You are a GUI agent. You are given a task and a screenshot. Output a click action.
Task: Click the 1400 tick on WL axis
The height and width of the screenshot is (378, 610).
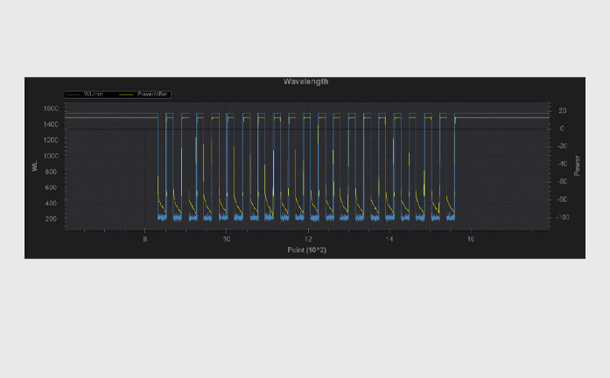[51, 124]
